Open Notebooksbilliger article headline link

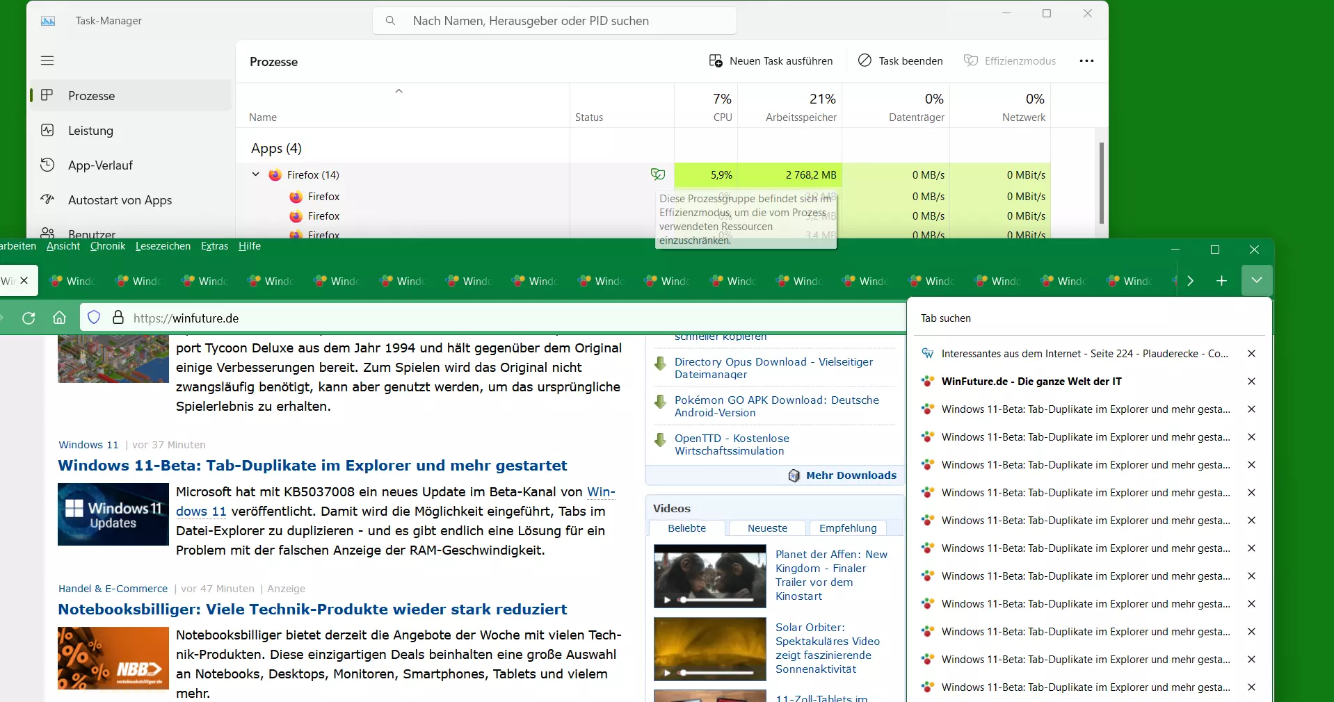tap(312, 609)
